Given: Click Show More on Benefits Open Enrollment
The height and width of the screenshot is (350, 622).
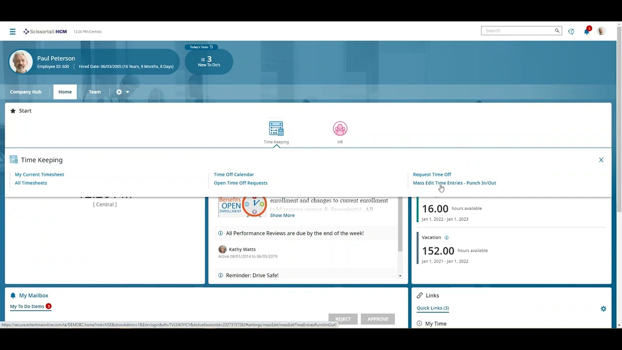Looking at the screenshot, I should pyautogui.click(x=282, y=215).
